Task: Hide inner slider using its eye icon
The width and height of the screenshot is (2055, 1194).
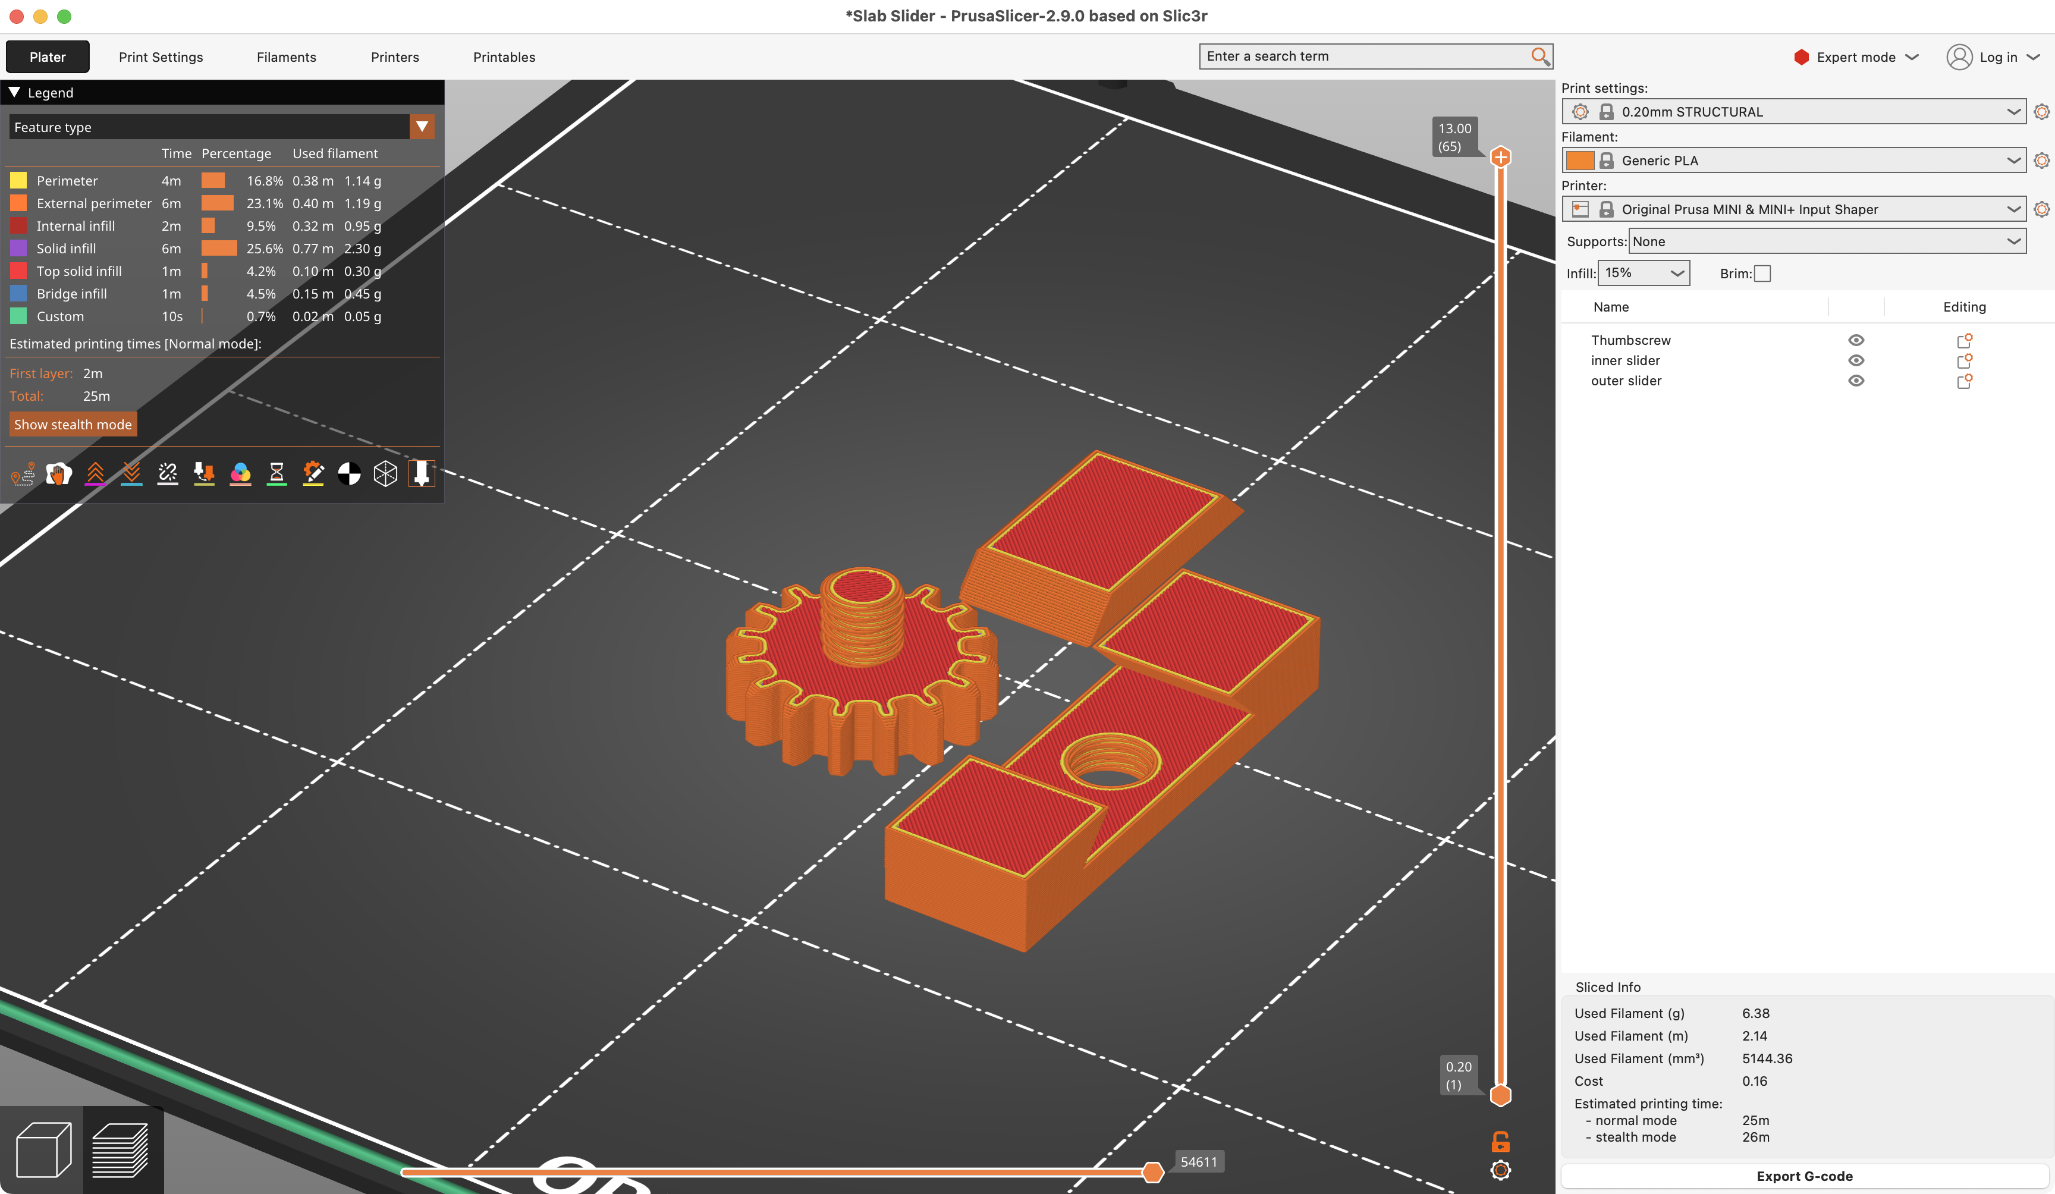Action: click(x=1856, y=360)
